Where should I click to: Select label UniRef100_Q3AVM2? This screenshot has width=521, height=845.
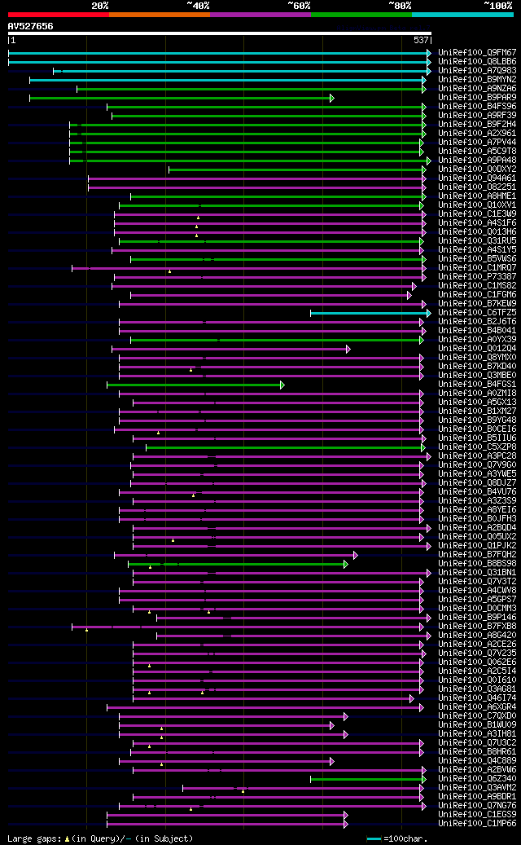(x=477, y=787)
